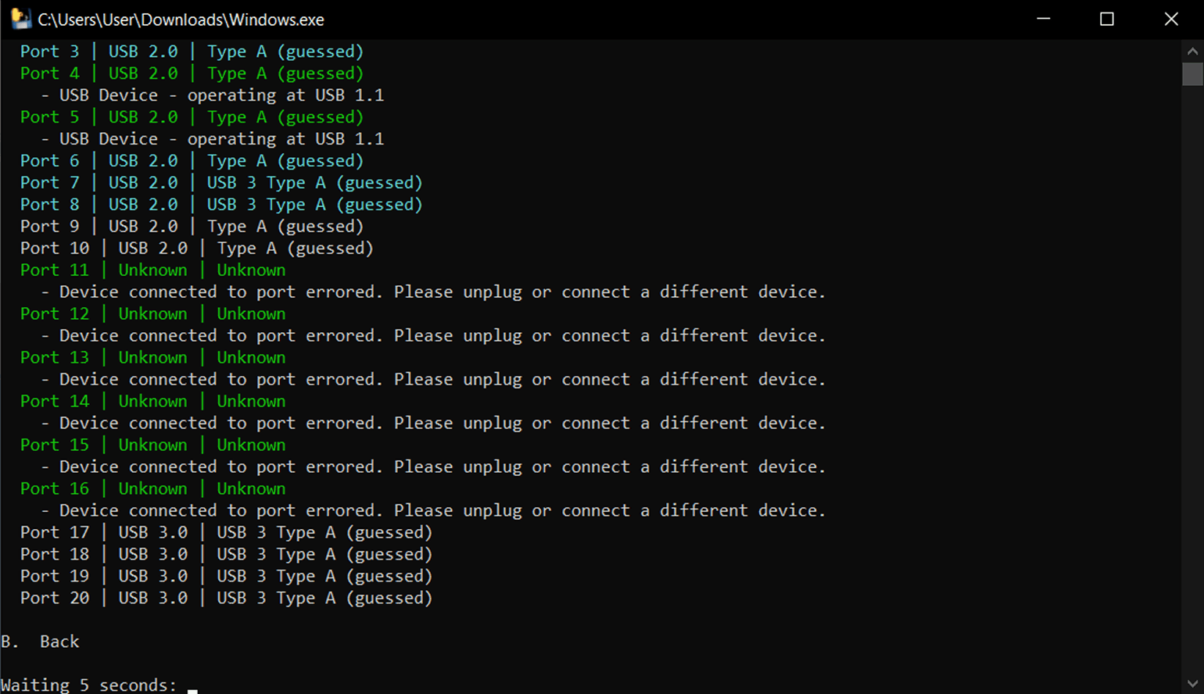The width and height of the screenshot is (1204, 694).
Task: Click the vertical scrollbar thumb
Action: pyautogui.click(x=1192, y=74)
